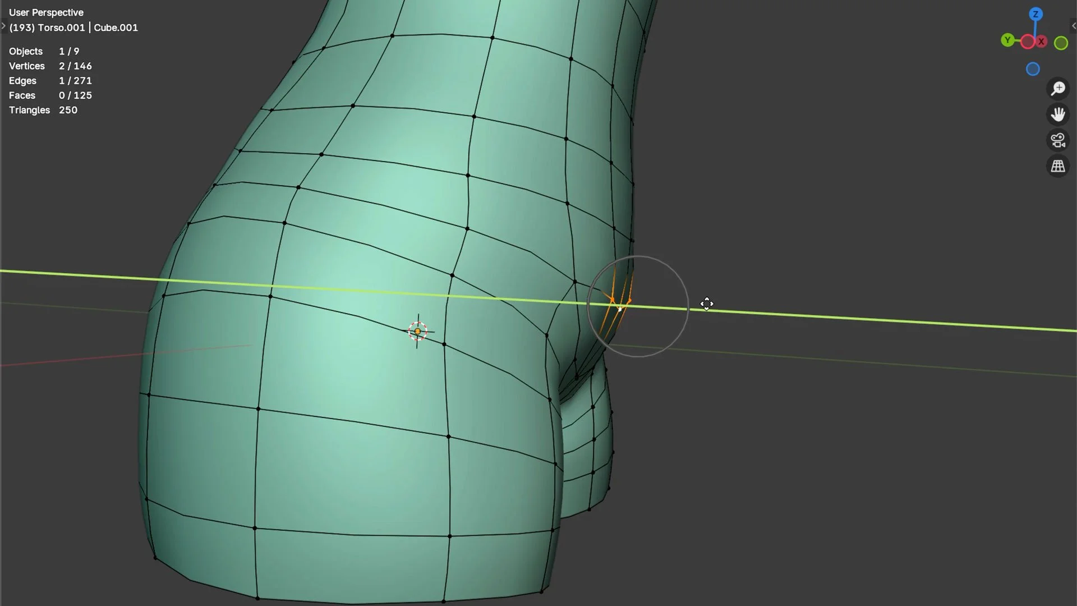The height and width of the screenshot is (606, 1077).
Task: Toggle perspective/orthographic grid icon
Action: tap(1058, 166)
